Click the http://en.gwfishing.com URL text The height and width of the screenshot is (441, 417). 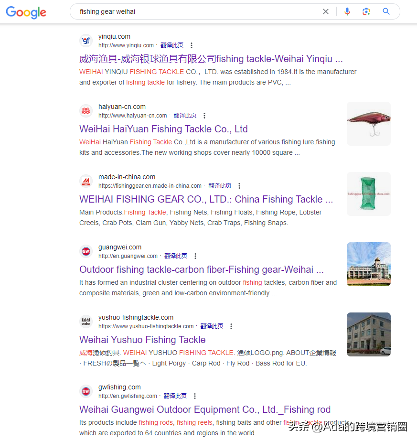click(x=128, y=396)
